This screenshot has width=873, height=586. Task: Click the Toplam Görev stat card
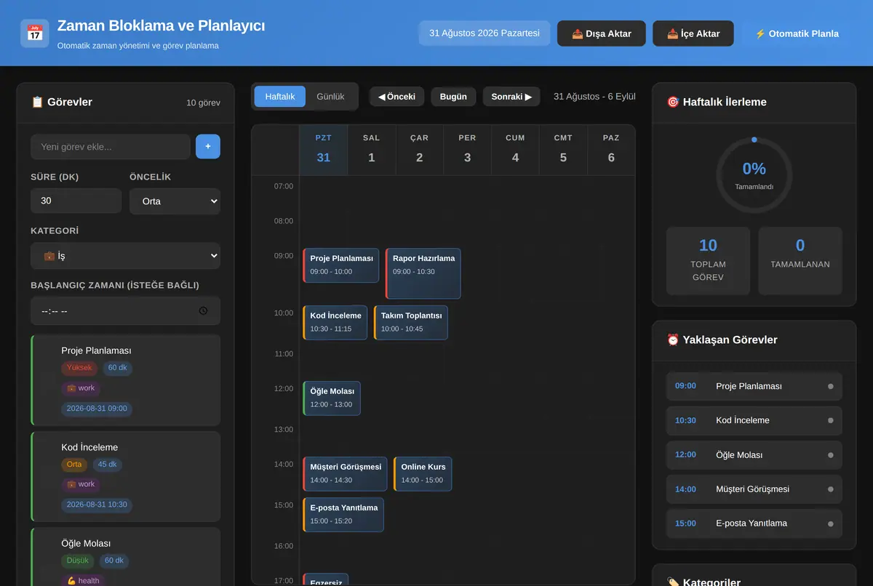click(708, 261)
